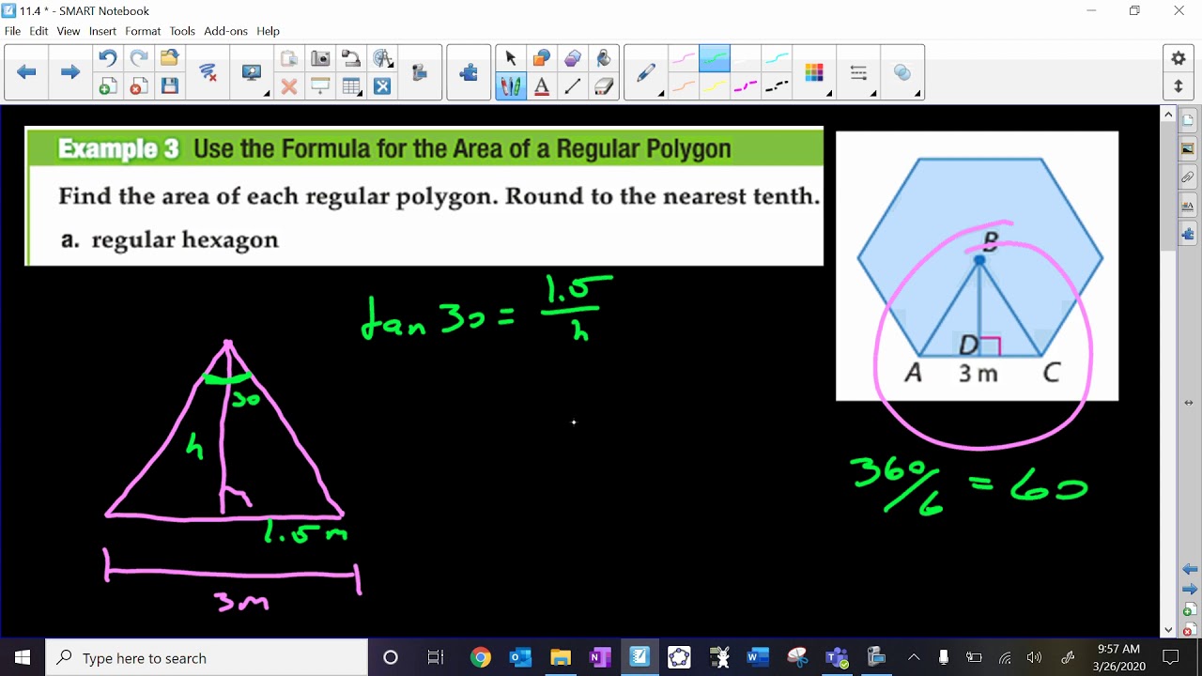This screenshot has height=676, width=1202.
Task: Pick the cyan pen style
Action: (x=777, y=59)
